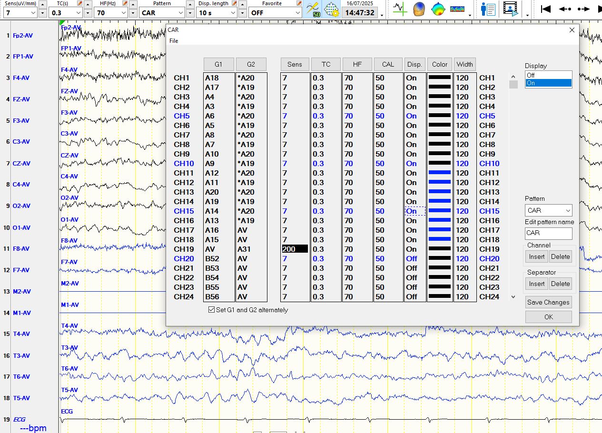Click the Edit pattern name text field
The height and width of the screenshot is (433, 602).
click(548, 233)
